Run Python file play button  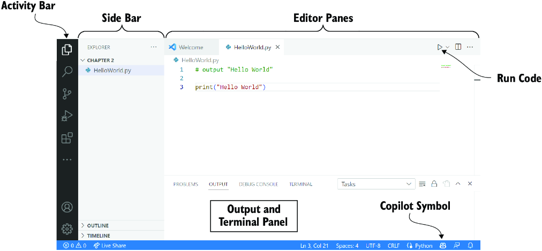tap(440, 47)
